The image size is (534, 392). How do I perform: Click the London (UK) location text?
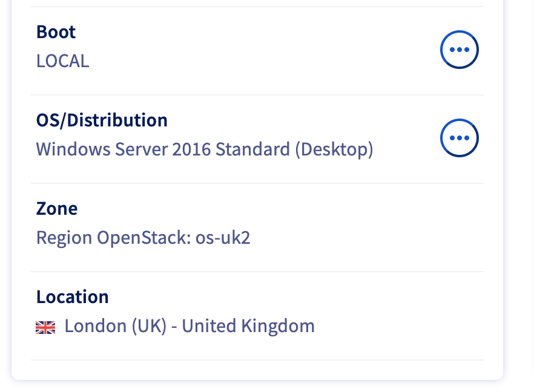(116, 326)
